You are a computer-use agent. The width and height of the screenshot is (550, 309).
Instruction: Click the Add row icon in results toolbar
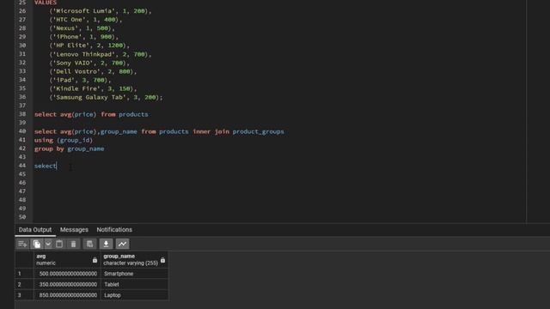point(22,244)
